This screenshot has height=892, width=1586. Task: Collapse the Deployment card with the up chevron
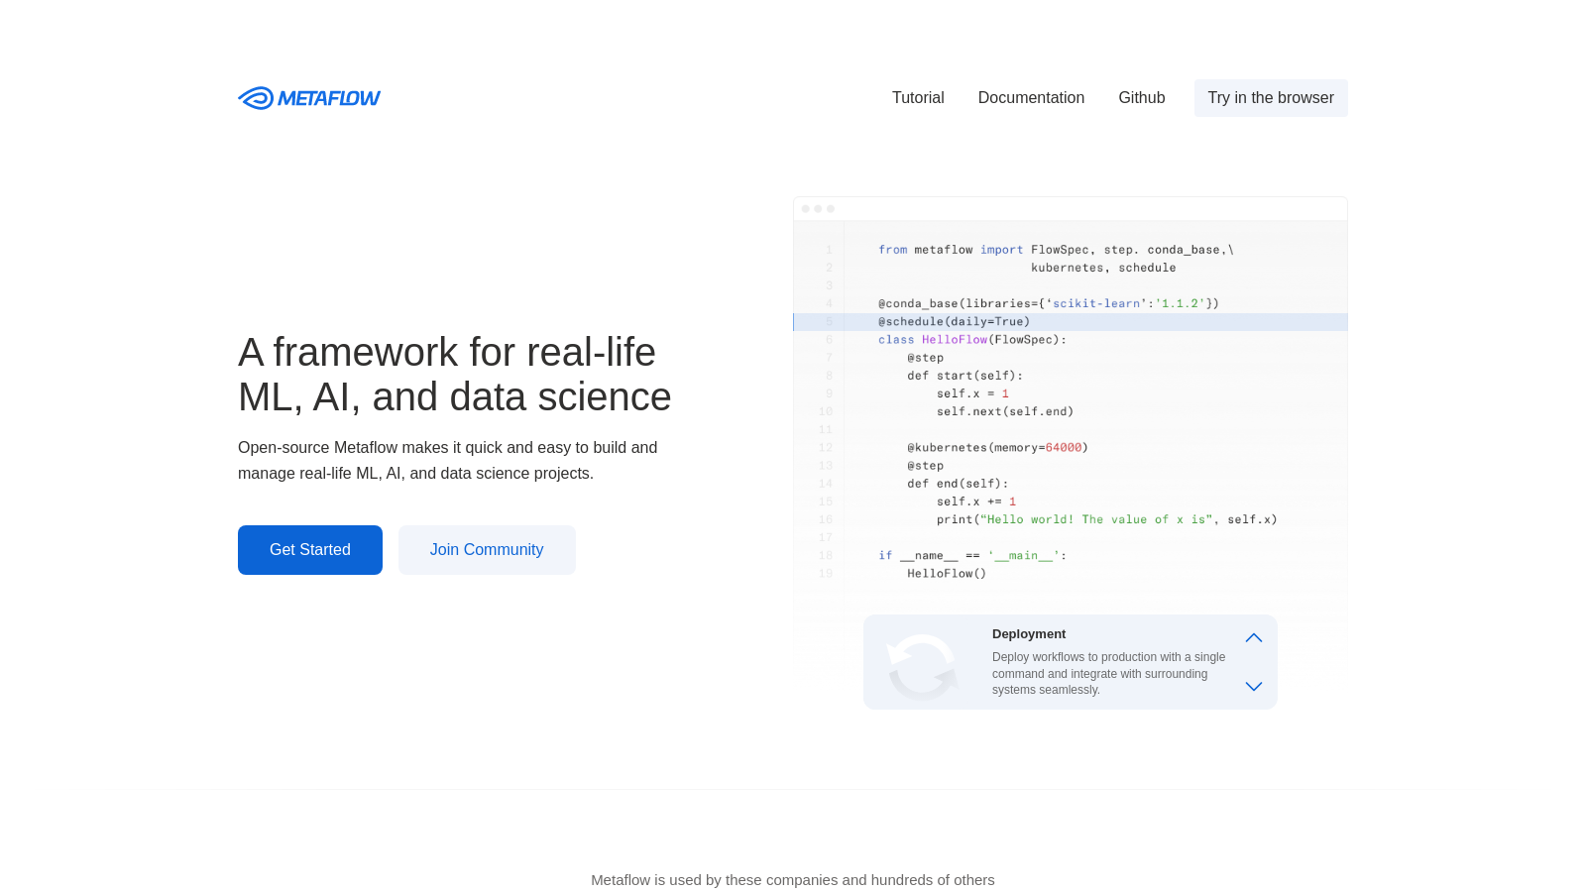tap(1253, 637)
